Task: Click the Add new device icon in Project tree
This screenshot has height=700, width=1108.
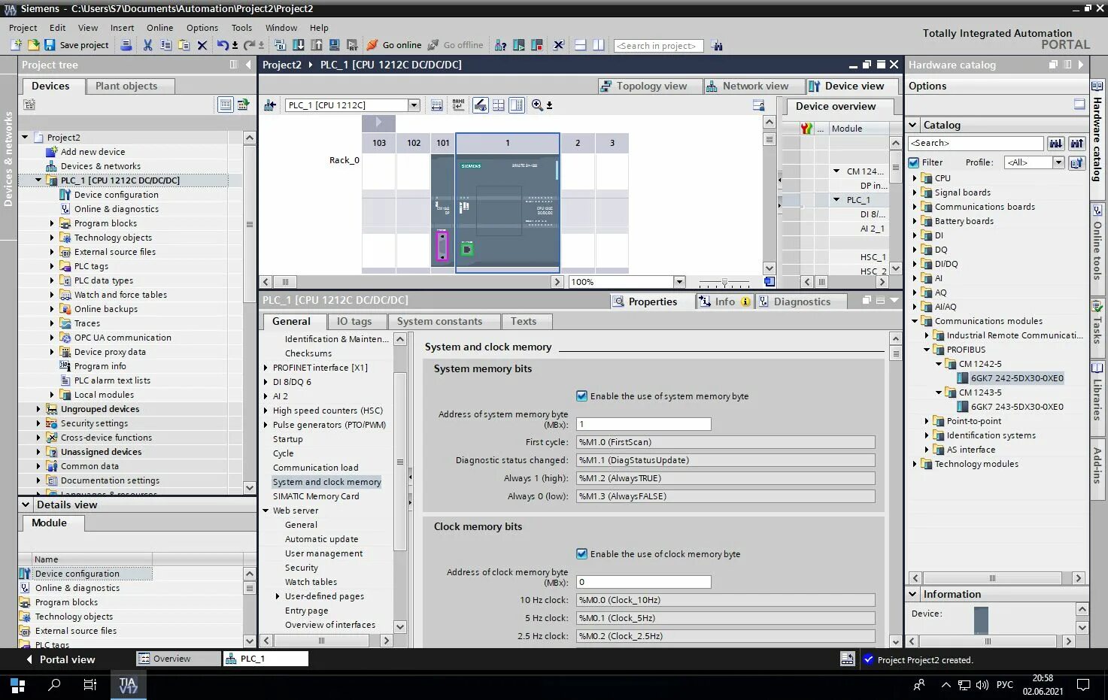Action: (51, 151)
